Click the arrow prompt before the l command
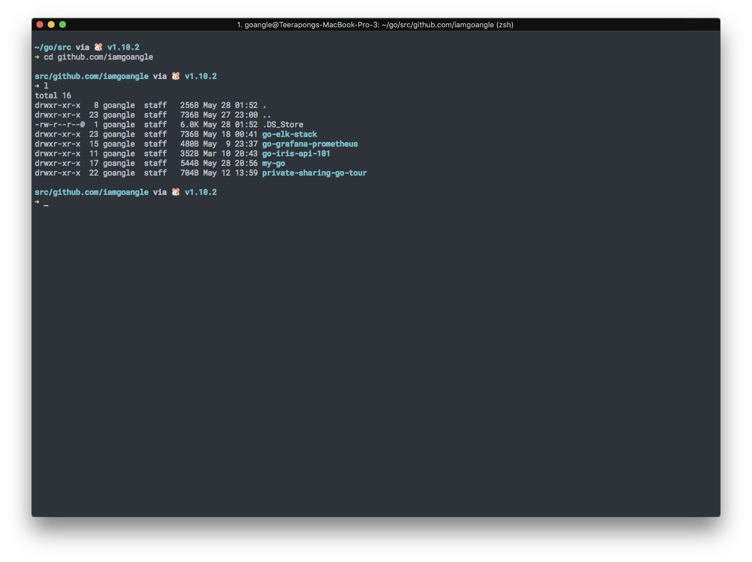The height and width of the screenshot is (562, 752). point(37,86)
